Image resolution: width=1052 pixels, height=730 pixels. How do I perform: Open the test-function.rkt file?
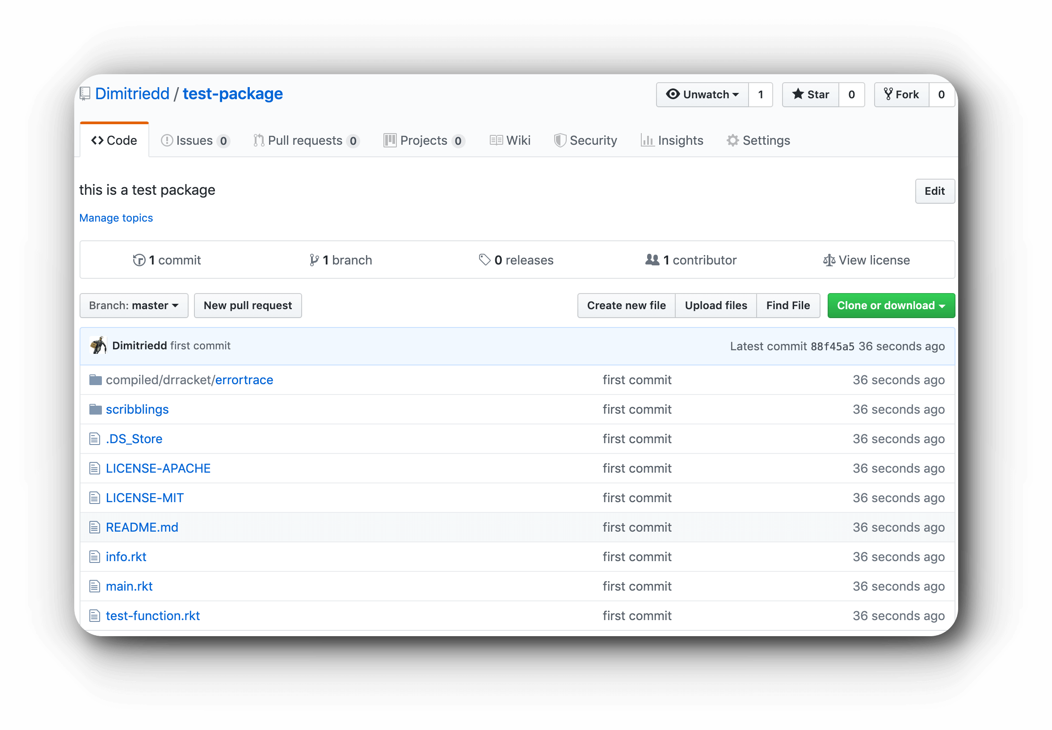click(x=153, y=616)
